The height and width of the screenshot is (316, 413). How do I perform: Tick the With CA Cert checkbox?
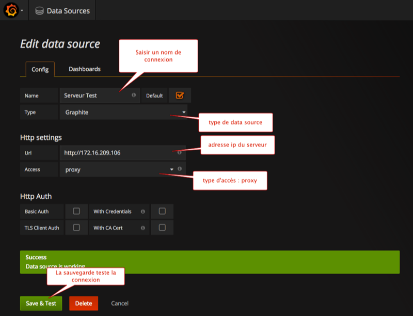162,228
